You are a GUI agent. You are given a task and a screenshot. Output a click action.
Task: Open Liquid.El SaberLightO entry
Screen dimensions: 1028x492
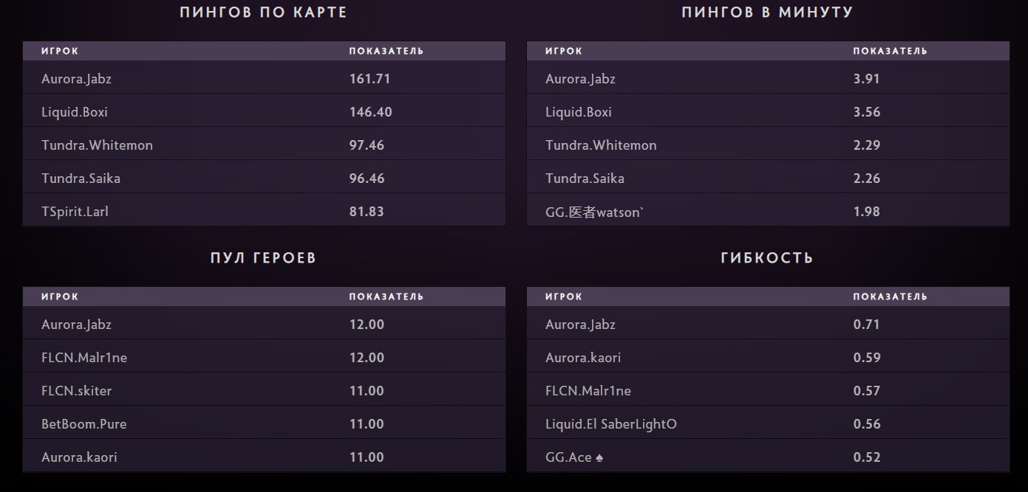(x=610, y=424)
